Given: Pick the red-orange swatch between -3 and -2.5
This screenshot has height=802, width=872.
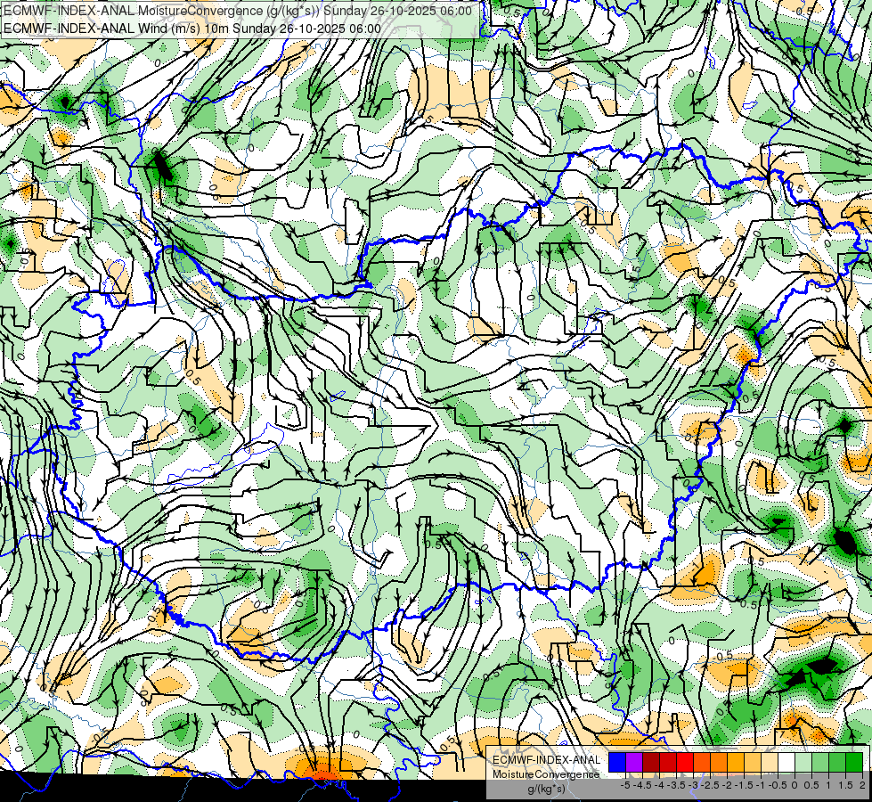Looking at the screenshot, I should 702,763.
